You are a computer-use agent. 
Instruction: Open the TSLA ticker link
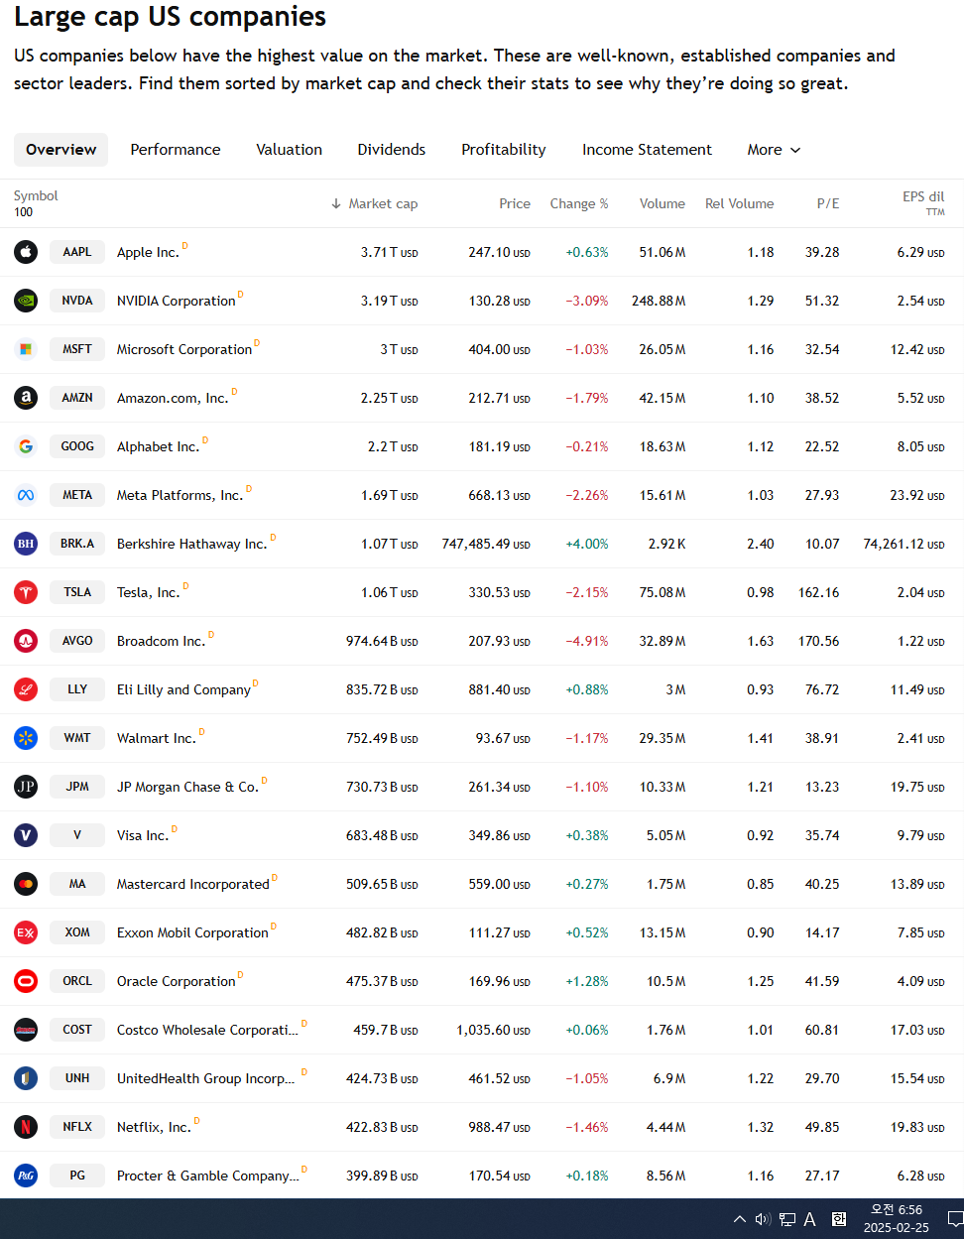pos(77,592)
